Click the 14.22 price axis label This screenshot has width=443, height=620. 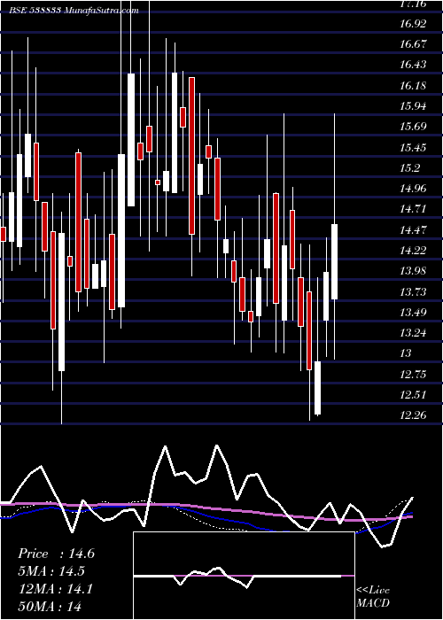pos(413,251)
